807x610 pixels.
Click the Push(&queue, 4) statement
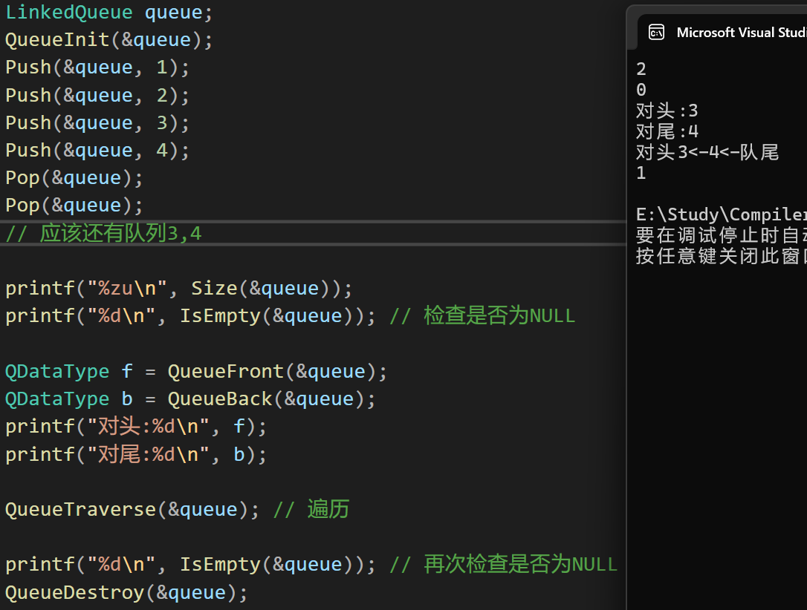[x=97, y=151]
